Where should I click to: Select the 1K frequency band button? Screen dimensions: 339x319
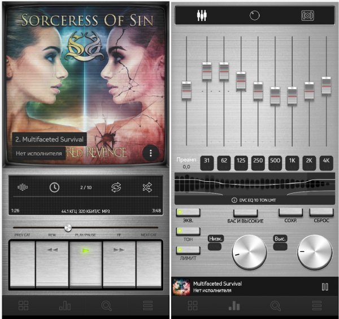click(x=292, y=163)
